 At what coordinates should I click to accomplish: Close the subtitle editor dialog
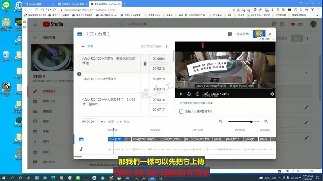click(270, 34)
